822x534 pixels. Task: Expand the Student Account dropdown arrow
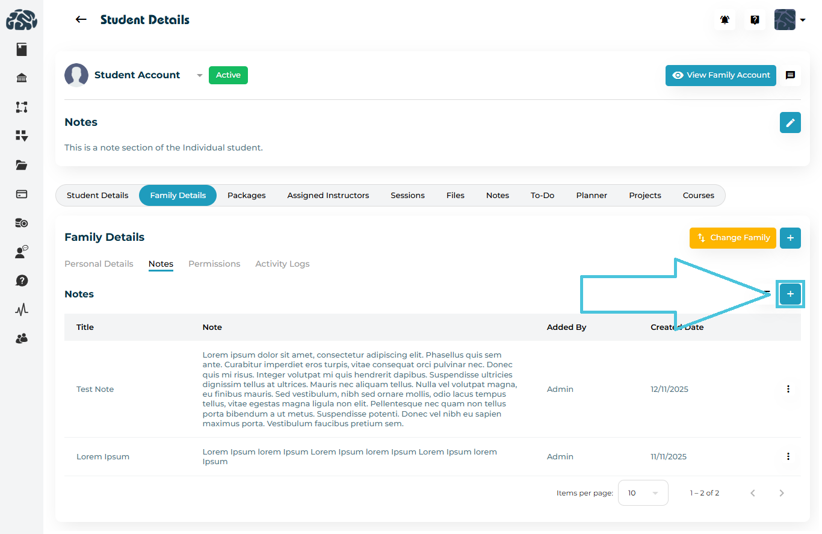199,75
